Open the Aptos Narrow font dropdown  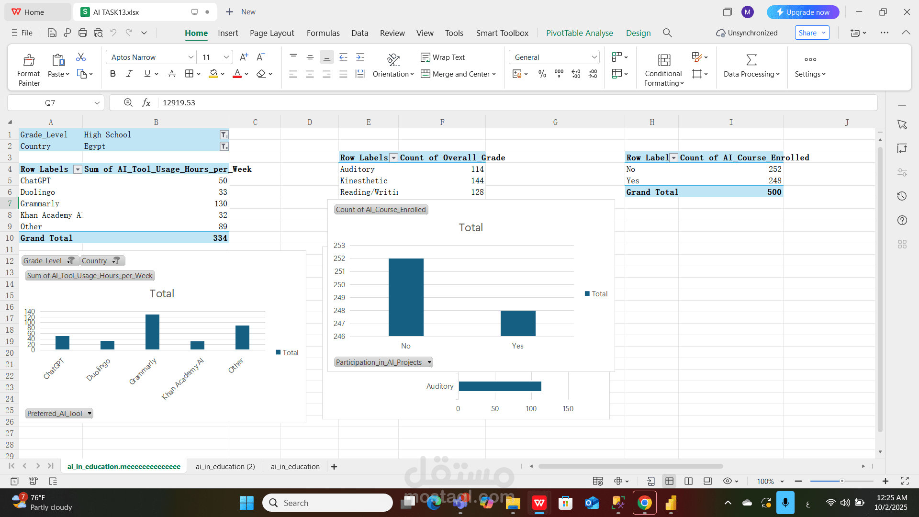click(x=191, y=57)
